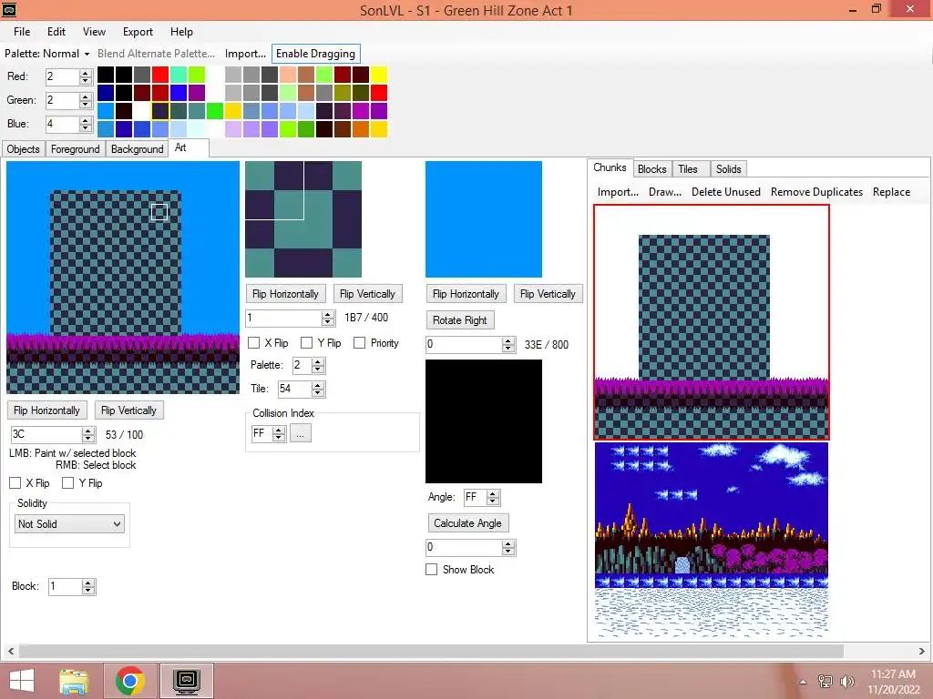Open the Windows Start menu
This screenshot has height=699, width=933.
(22, 681)
